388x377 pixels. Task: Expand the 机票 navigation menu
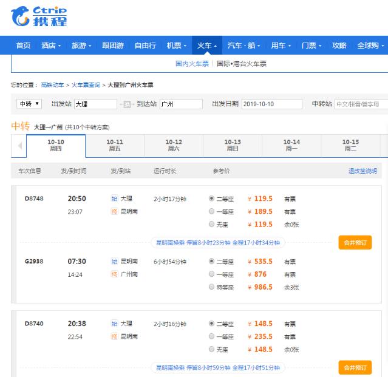(176, 46)
